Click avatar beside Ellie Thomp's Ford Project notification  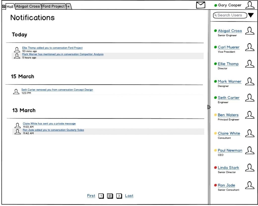point(17,50)
